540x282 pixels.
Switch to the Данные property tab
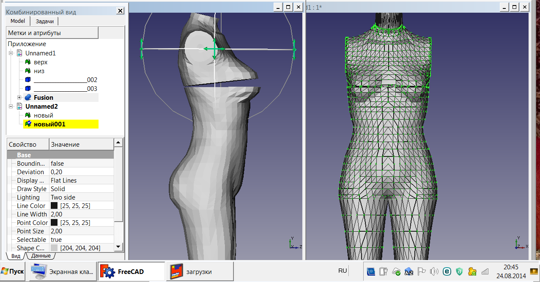(x=41, y=256)
